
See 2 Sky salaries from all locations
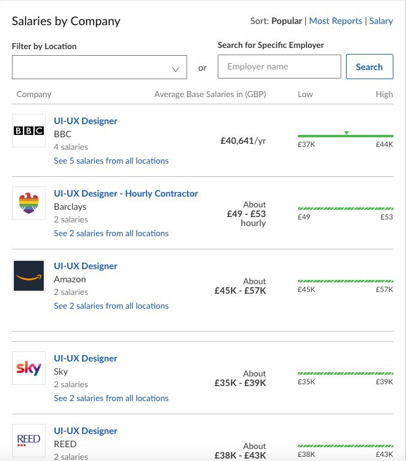point(111,398)
